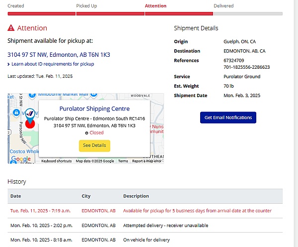The width and height of the screenshot is (298, 247).
Task: Click the See Details button
Action: pos(94,145)
